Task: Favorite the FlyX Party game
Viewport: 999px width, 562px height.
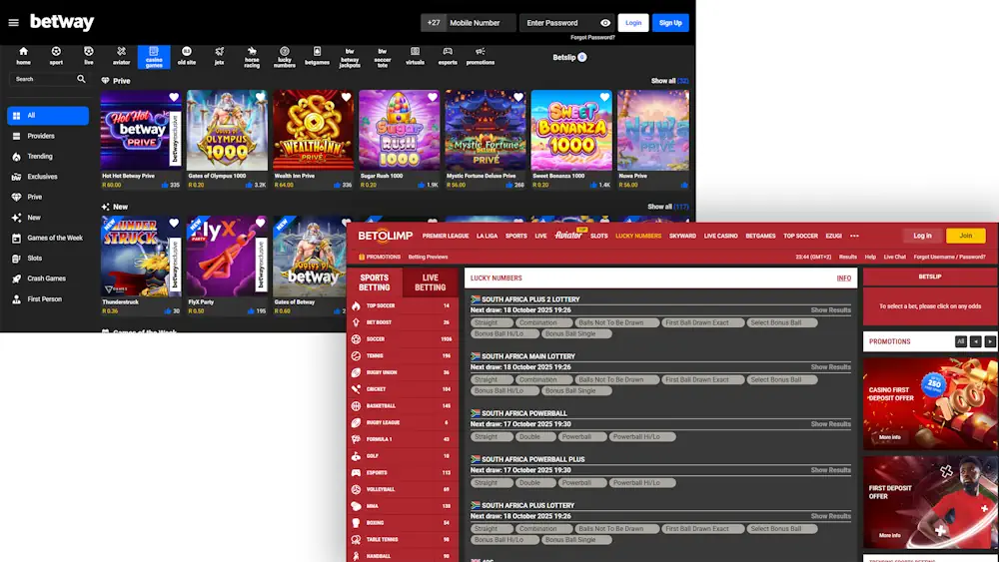Action: click(260, 223)
